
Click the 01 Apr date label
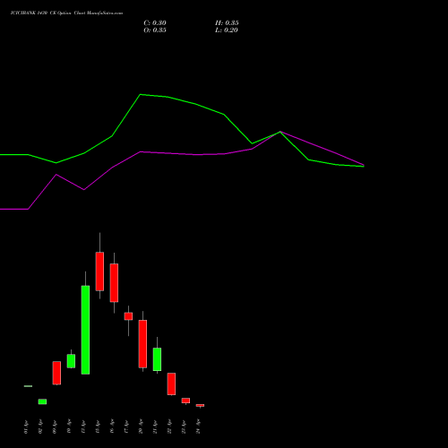point(26,426)
